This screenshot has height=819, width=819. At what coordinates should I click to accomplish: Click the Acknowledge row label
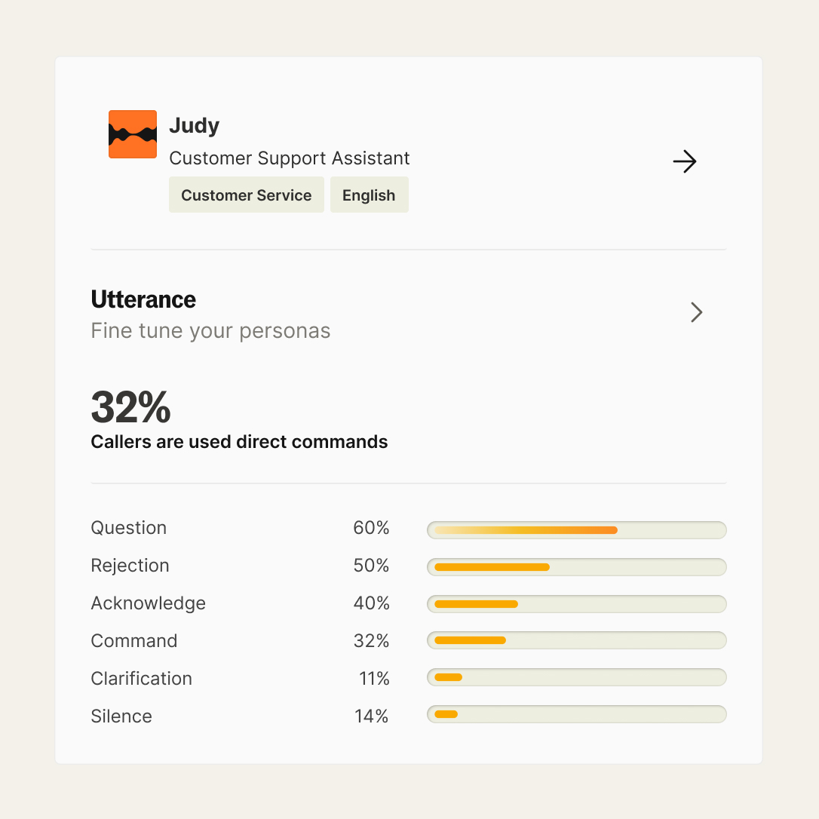click(x=148, y=603)
